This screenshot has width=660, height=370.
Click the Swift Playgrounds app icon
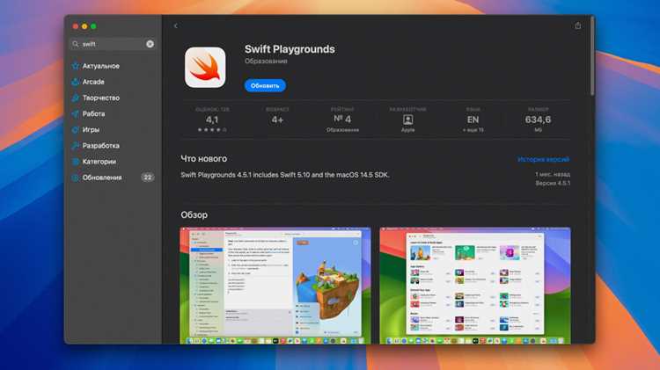(205, 68)
